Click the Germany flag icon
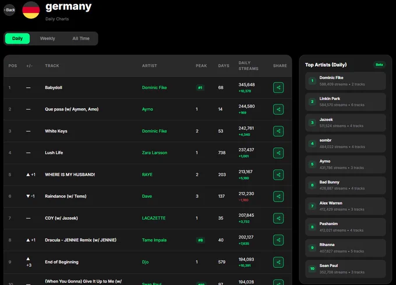Screen dimensions: 396x285 (x=31, y=10)
